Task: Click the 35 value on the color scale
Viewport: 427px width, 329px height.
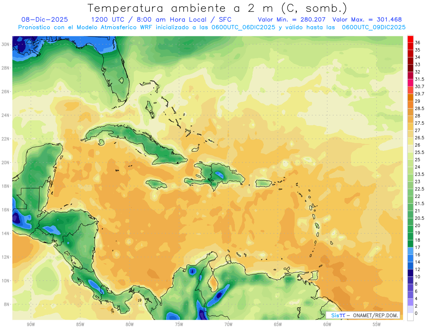Action: (418, 50)
